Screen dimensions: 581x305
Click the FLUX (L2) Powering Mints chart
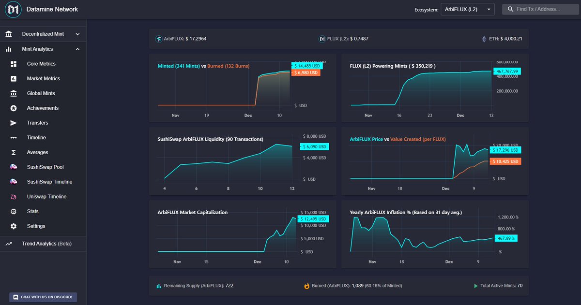[435, 87]
